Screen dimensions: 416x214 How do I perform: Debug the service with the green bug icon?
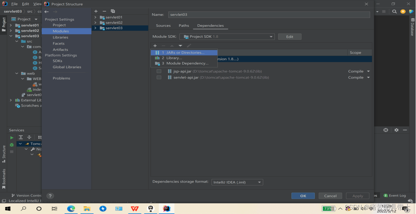(x=12, y=145)
